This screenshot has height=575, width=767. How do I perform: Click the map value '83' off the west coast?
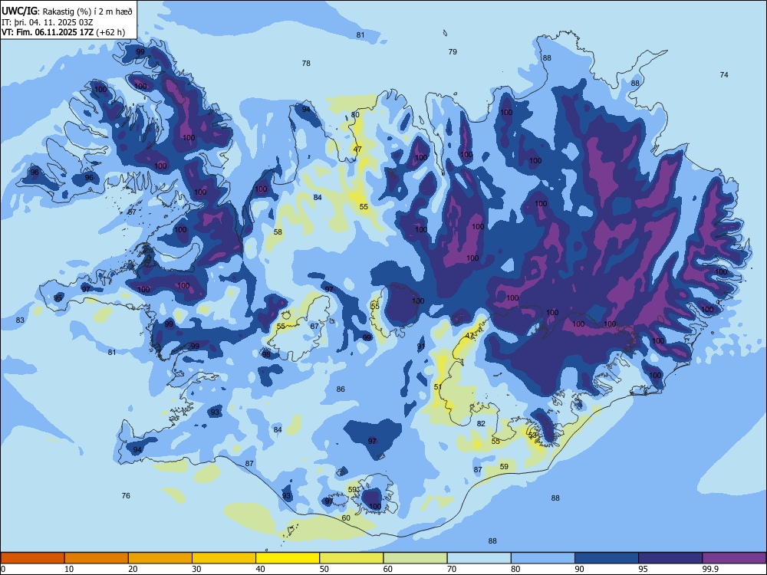tap(20, 320)
